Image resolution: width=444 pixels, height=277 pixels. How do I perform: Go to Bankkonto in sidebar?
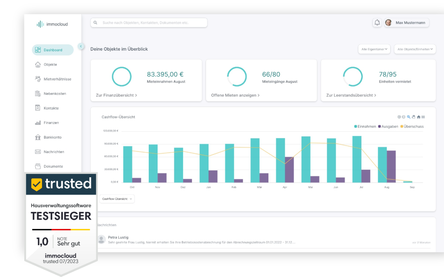[52, 137]
